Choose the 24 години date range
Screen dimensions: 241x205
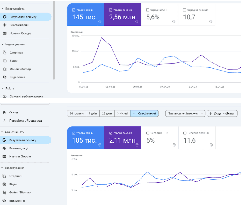click(77, 113)
